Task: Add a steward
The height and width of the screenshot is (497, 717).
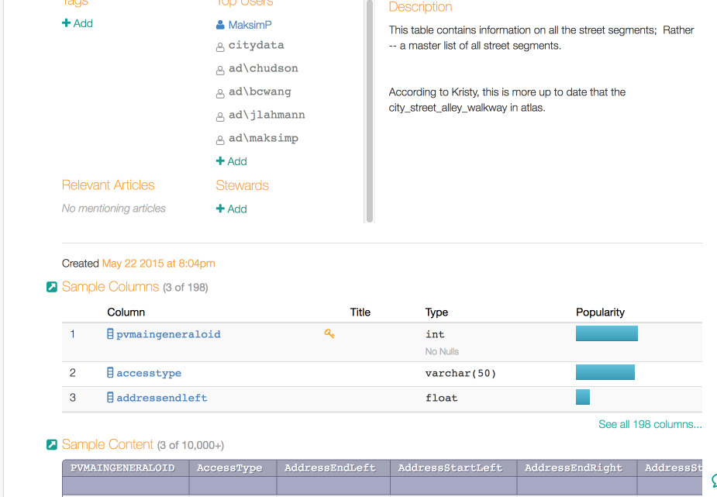Action: [x=232, y=209]
